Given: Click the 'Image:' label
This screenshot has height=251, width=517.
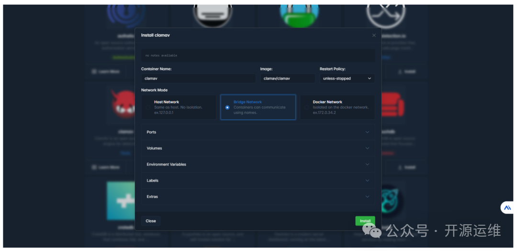Looking at the screenshot, I should 266,69.
